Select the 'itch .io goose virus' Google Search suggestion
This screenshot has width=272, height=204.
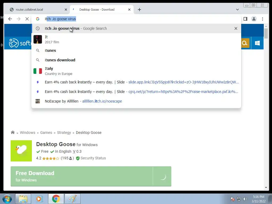[x=136, y=28]
